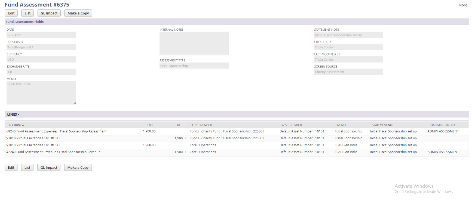474x203 pixels.
Task: Click the Subsidiary field showing TrustBridge - USA
Action: tap(41, 47)
